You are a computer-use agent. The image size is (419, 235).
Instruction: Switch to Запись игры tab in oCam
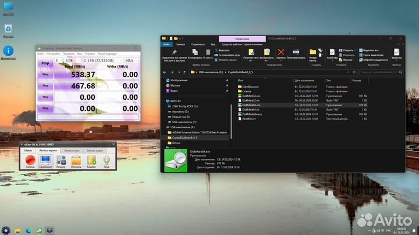click(x=72, y=150)
